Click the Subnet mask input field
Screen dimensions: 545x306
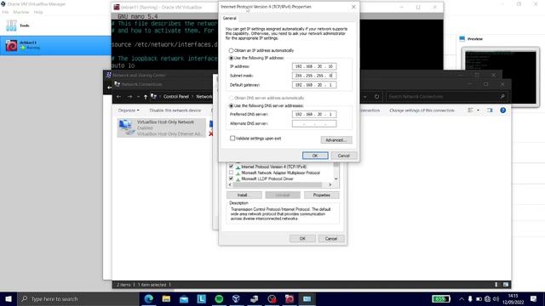point(314,76)
